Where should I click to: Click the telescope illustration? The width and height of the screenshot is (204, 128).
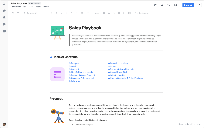57,116
